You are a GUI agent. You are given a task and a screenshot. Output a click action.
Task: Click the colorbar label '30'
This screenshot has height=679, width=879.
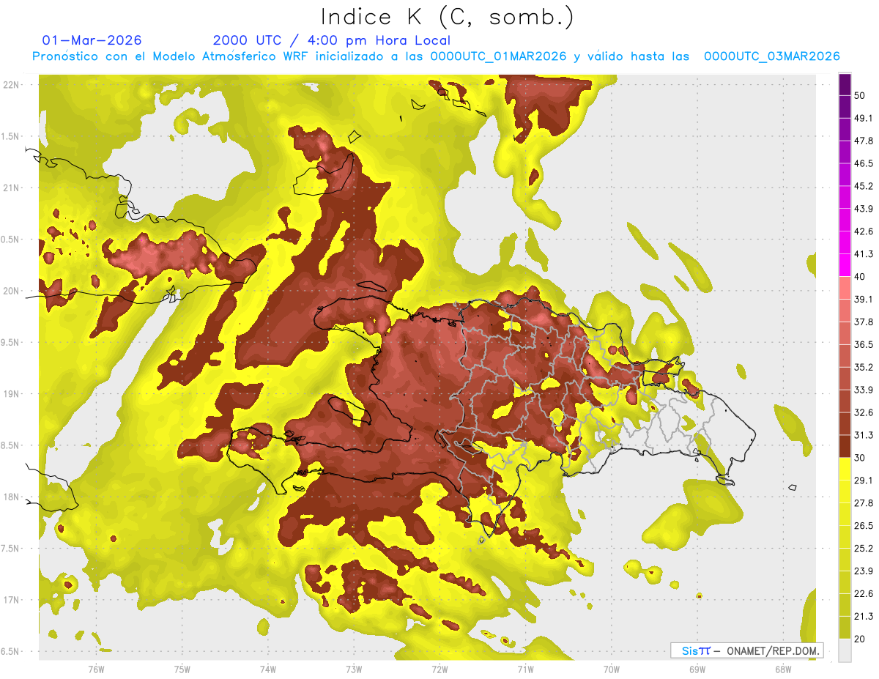pyautogui.click(x=860, y=459)
